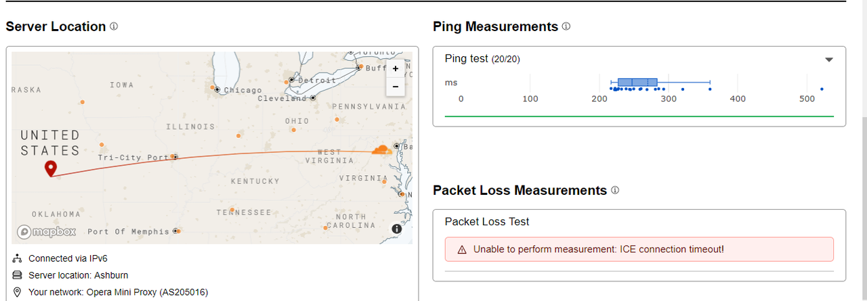Open the Packet Loss Measurements info icon
Image resolution: width=867 pixels, height=301 pixels.
pyautogui.click(x=615, y=190)
